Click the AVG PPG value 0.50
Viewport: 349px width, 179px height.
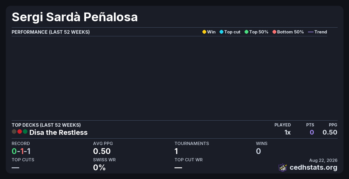(102, 151)
